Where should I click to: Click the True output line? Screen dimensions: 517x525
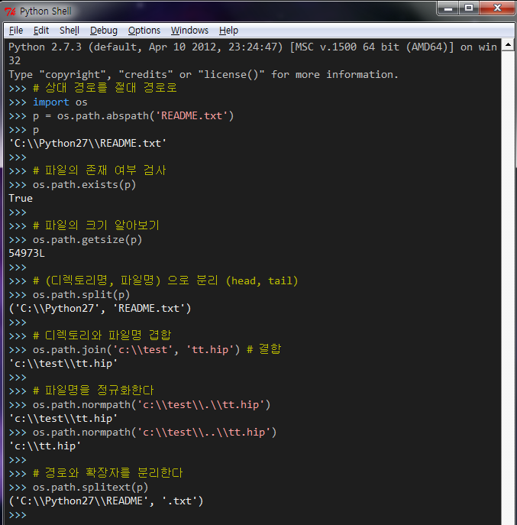pos(21,198)
